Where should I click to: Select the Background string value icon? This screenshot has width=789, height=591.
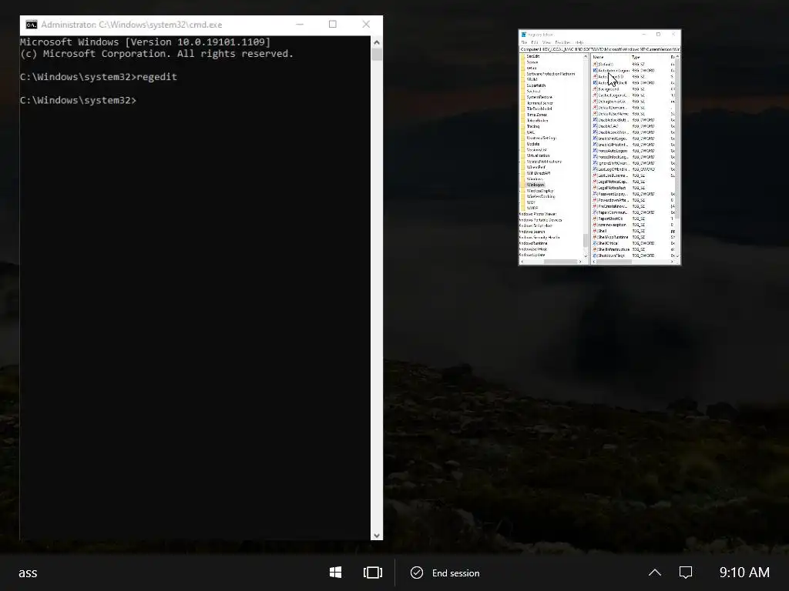coord(595,89)
